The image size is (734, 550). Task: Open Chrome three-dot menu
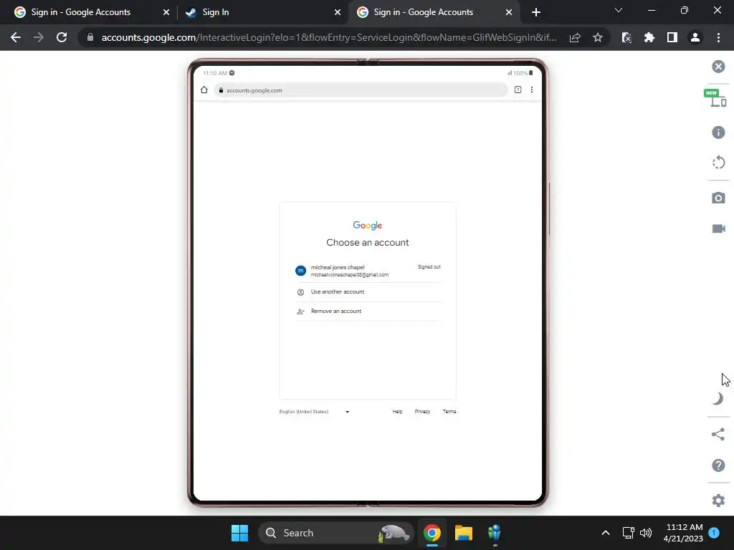click(718, 37)
